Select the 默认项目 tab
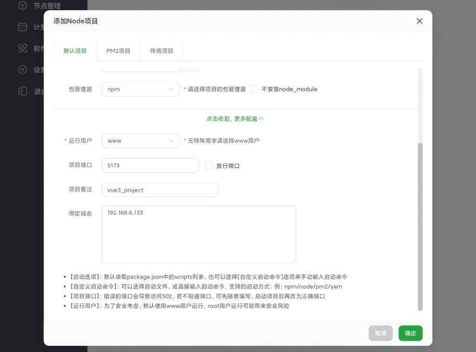 pos(75,51)
